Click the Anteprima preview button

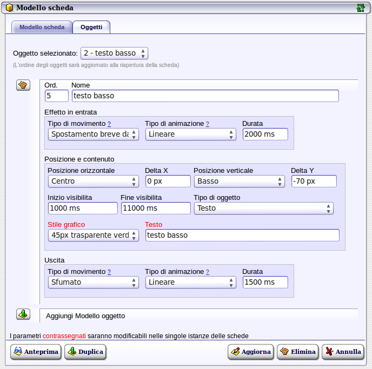tap(36, 352)
